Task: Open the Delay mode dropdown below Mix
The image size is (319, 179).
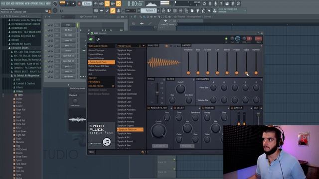Action: [x=187, y=146]
